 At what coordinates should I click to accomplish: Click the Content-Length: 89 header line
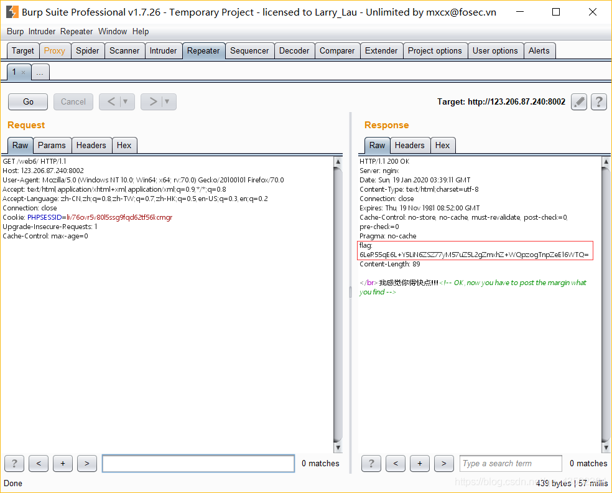point(390,264)
